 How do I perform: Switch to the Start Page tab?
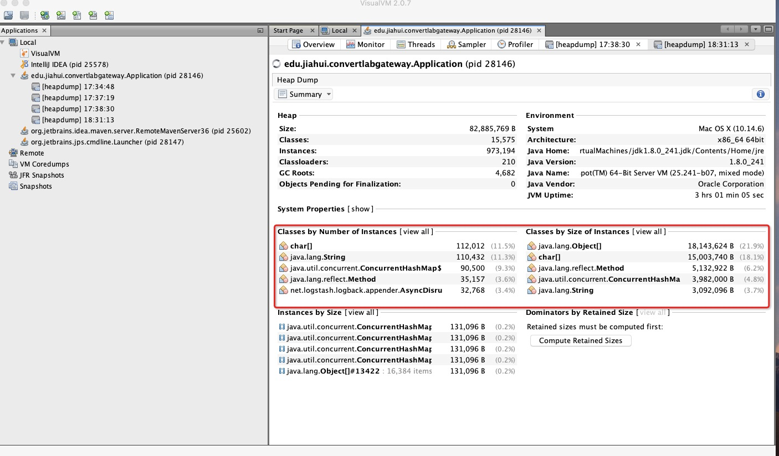pyautogui.click(x=288, y=30)
